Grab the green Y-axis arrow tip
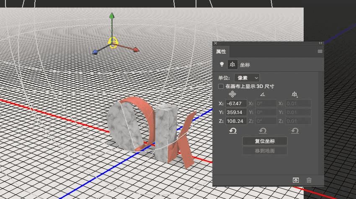356x199 pixels. pyautogui.click(x=111, y=16)
